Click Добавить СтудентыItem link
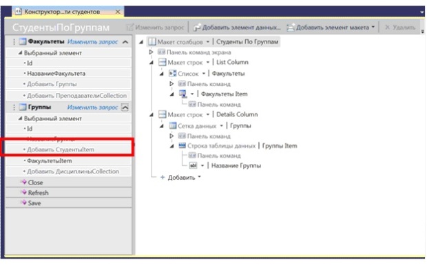This screenshot has height=272, width=427. pyautogui.click(x=61, y=149)
